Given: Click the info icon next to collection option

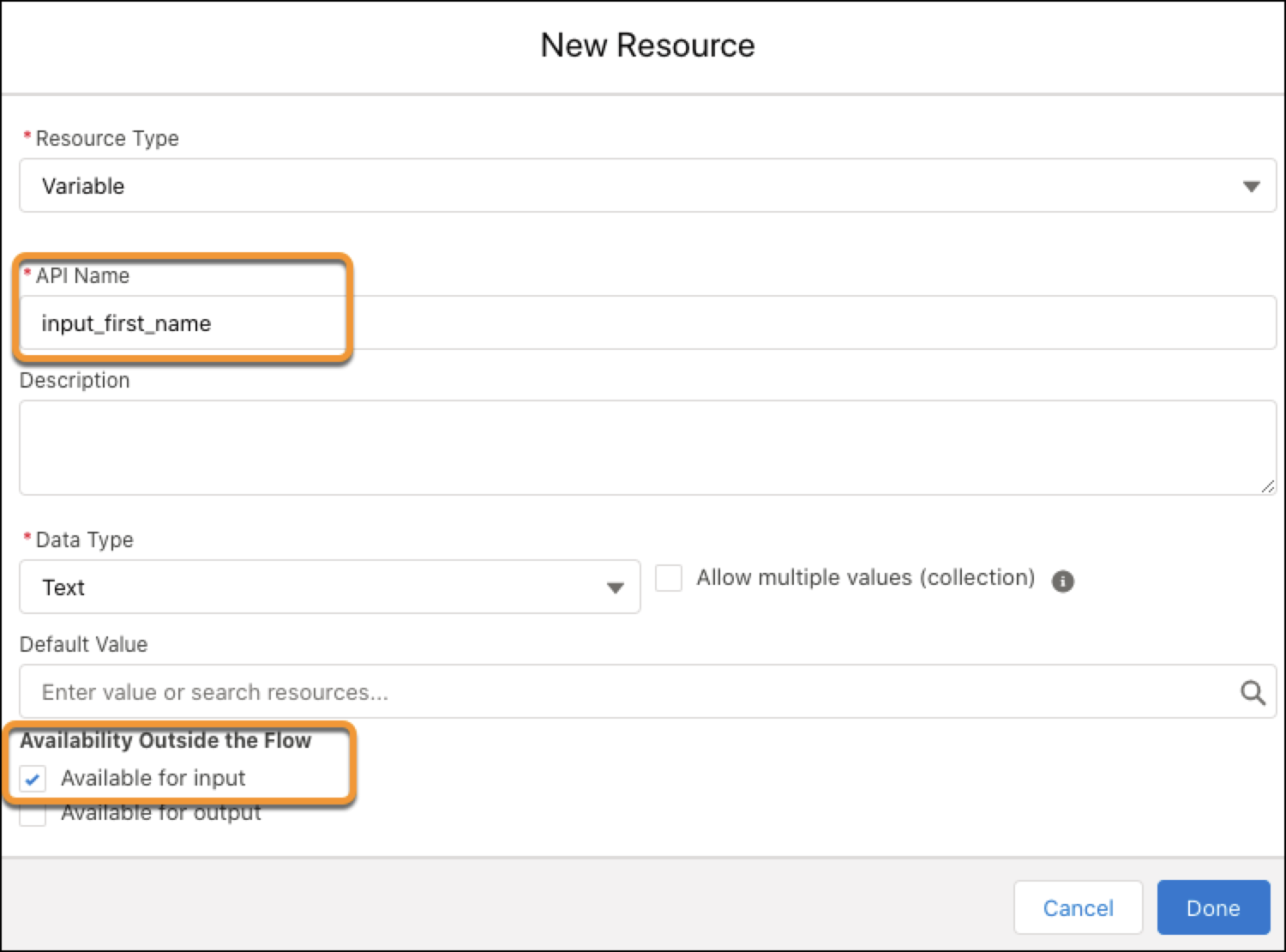Looking at the screenshot, I should coord(1063,581).
